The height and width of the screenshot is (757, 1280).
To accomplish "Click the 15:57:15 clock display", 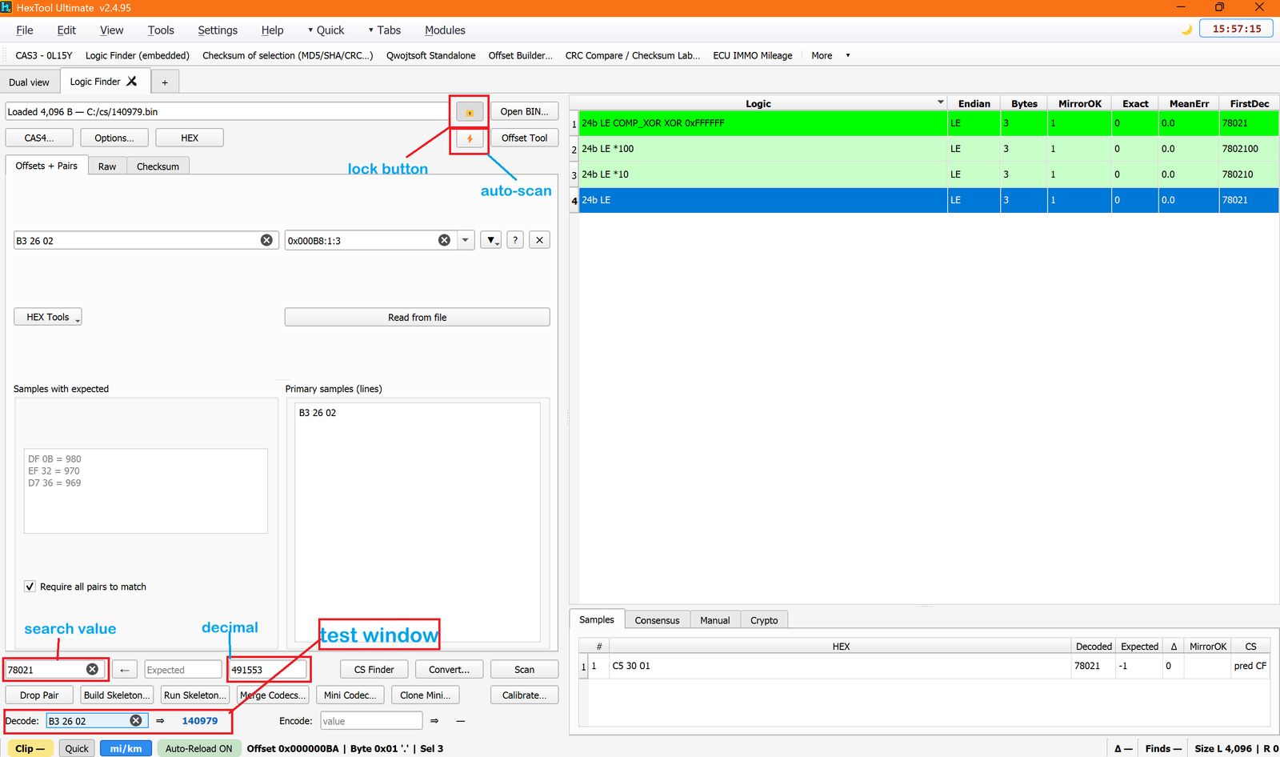I will [x=1237, y=29].
